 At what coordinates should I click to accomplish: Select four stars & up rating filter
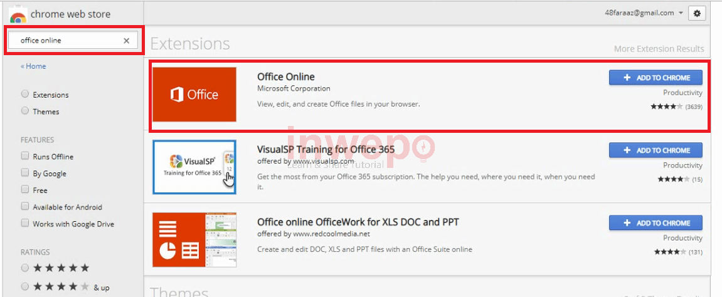(x=25, y=287)
